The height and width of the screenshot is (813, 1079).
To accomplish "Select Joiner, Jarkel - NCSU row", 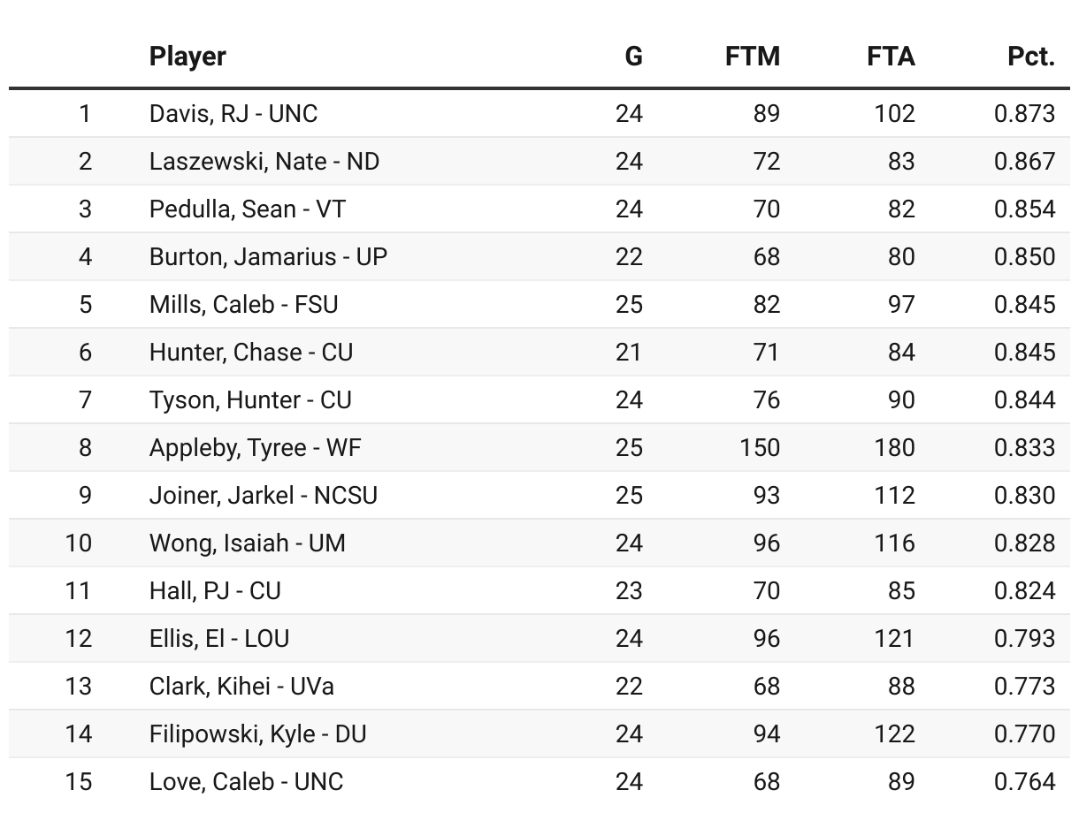I will 539,495.
